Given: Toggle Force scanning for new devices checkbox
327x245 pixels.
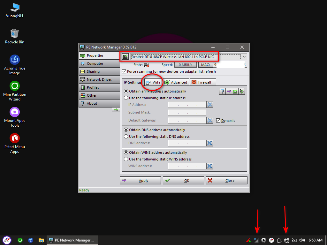Looking at the screenshot, I should click(x=124, y=71).
